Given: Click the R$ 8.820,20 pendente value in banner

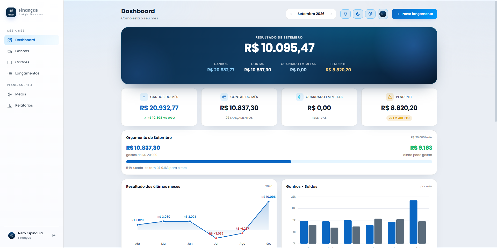Looking at the screenshot, I should 338,70.
